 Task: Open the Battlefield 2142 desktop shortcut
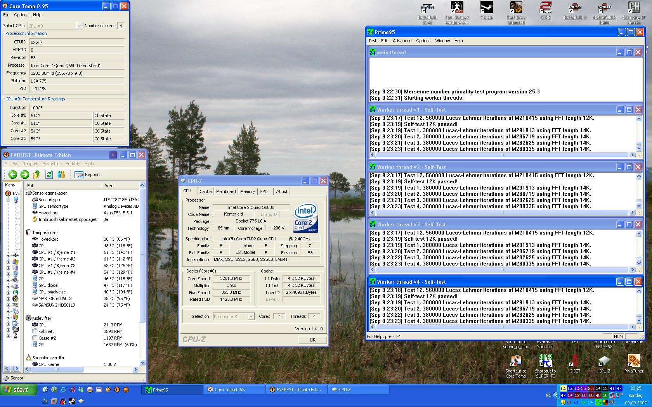point(427,13)
